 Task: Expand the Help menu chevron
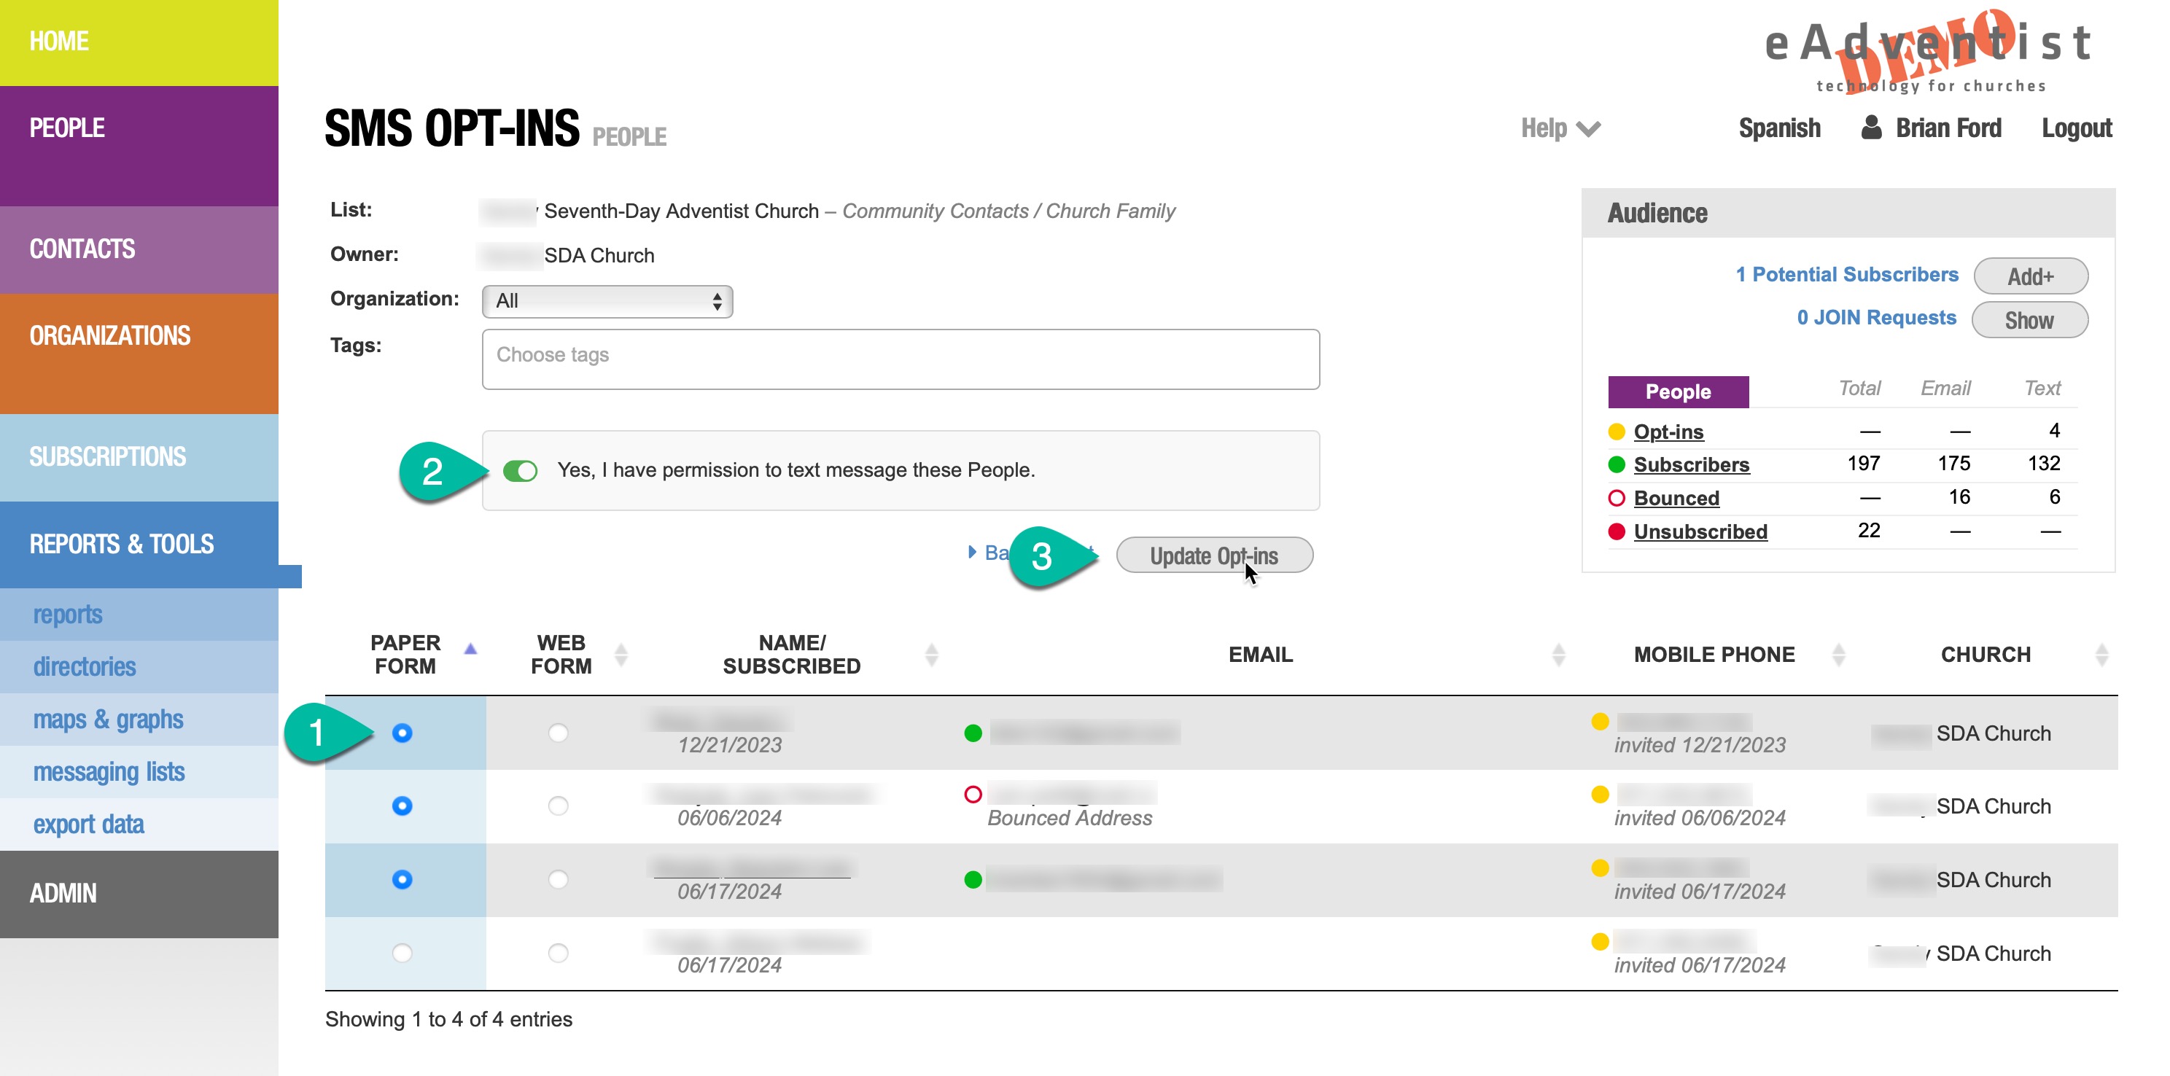(x=1588, y=130)
